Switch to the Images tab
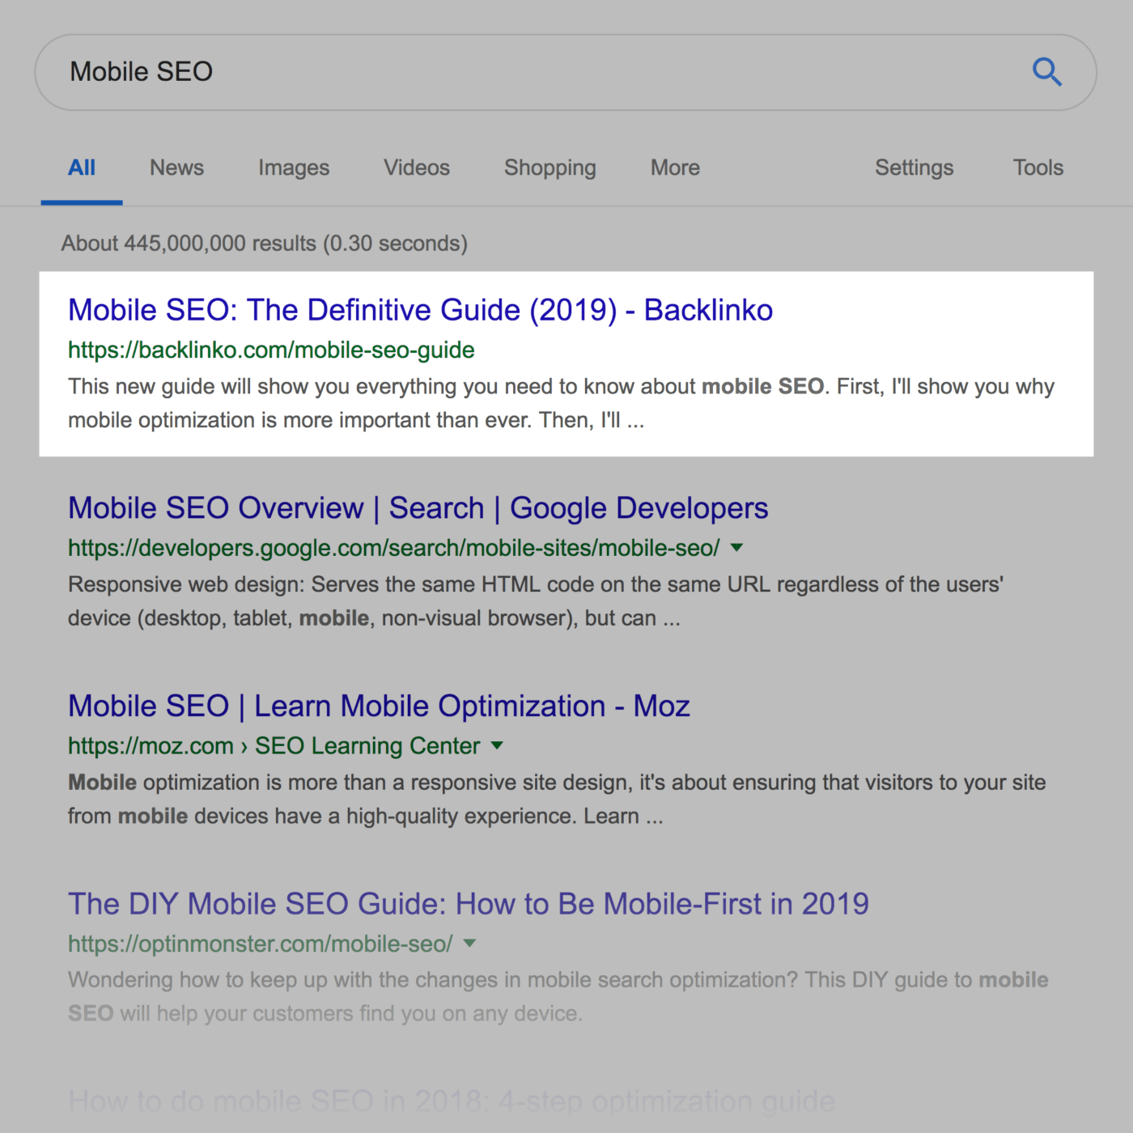 click(x=294, y=168)
